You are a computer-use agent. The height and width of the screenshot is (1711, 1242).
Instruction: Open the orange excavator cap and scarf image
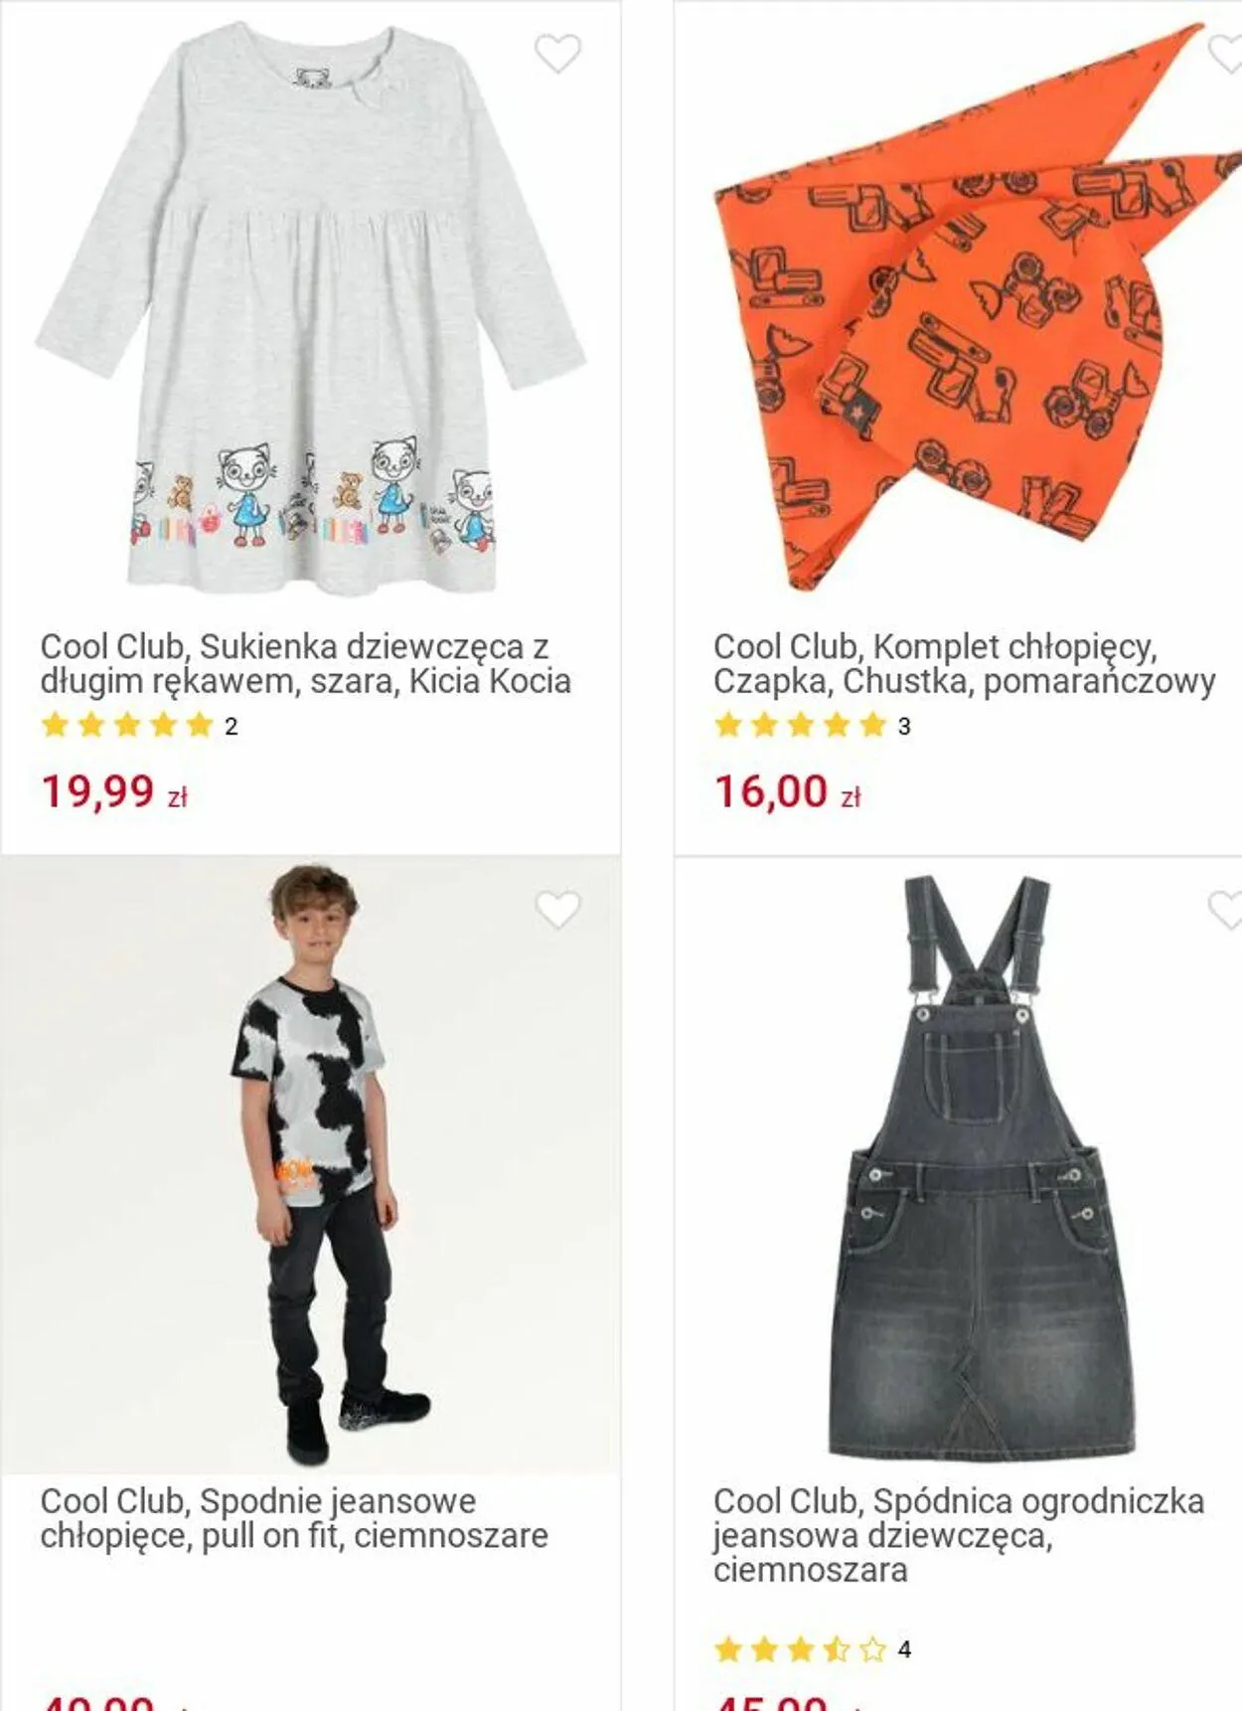[x=977, y=308]
